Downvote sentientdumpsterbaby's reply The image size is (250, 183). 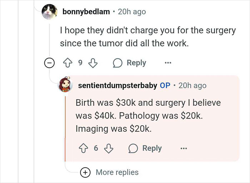tap(108, 148)
